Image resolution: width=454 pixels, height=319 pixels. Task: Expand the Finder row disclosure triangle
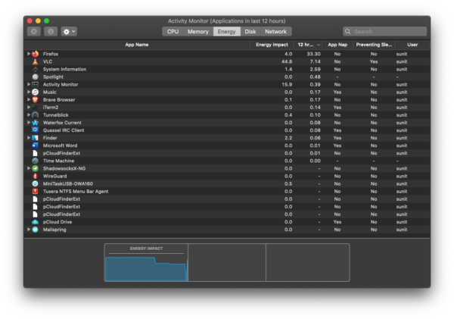coord(29,138)
